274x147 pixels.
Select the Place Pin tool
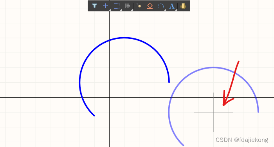(x=139, y=6)
